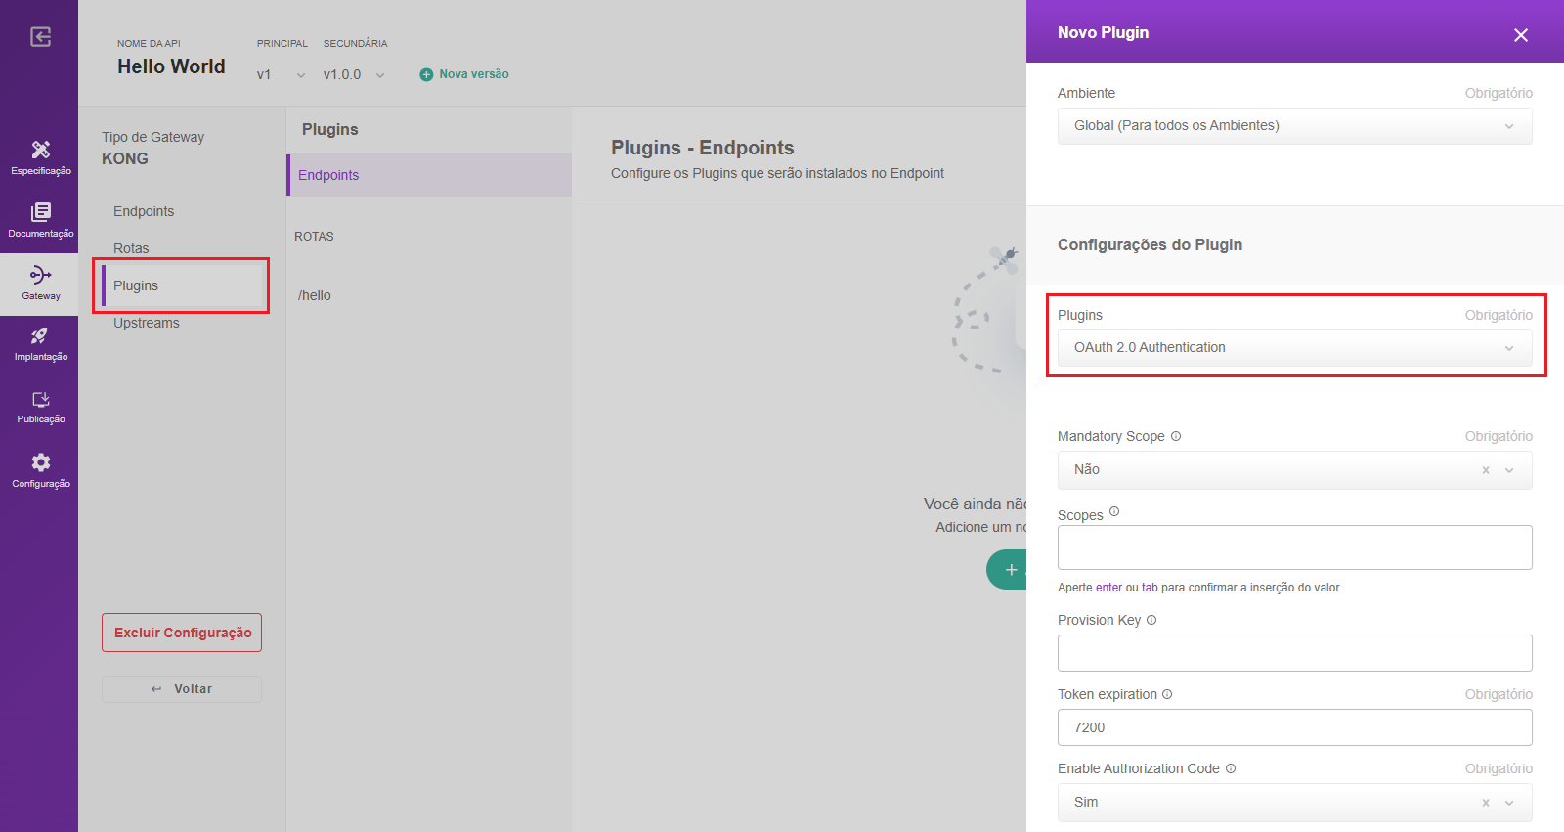The width and height of the screenshot is (1564, 832).
Task: Select Endpoints under the Plugins column
Action: click(429, 175)
